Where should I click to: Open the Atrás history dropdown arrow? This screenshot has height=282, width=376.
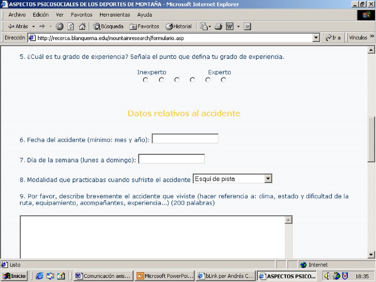tap(33, 26)
